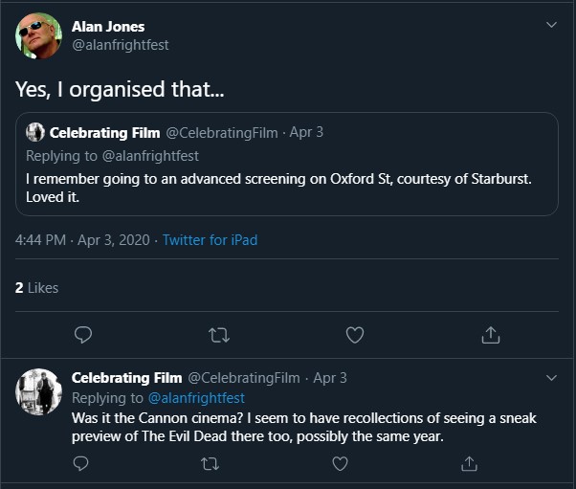Expand Celebrating Film reply options chevron
Screen dimensions: 576x489
coord(551,378)
